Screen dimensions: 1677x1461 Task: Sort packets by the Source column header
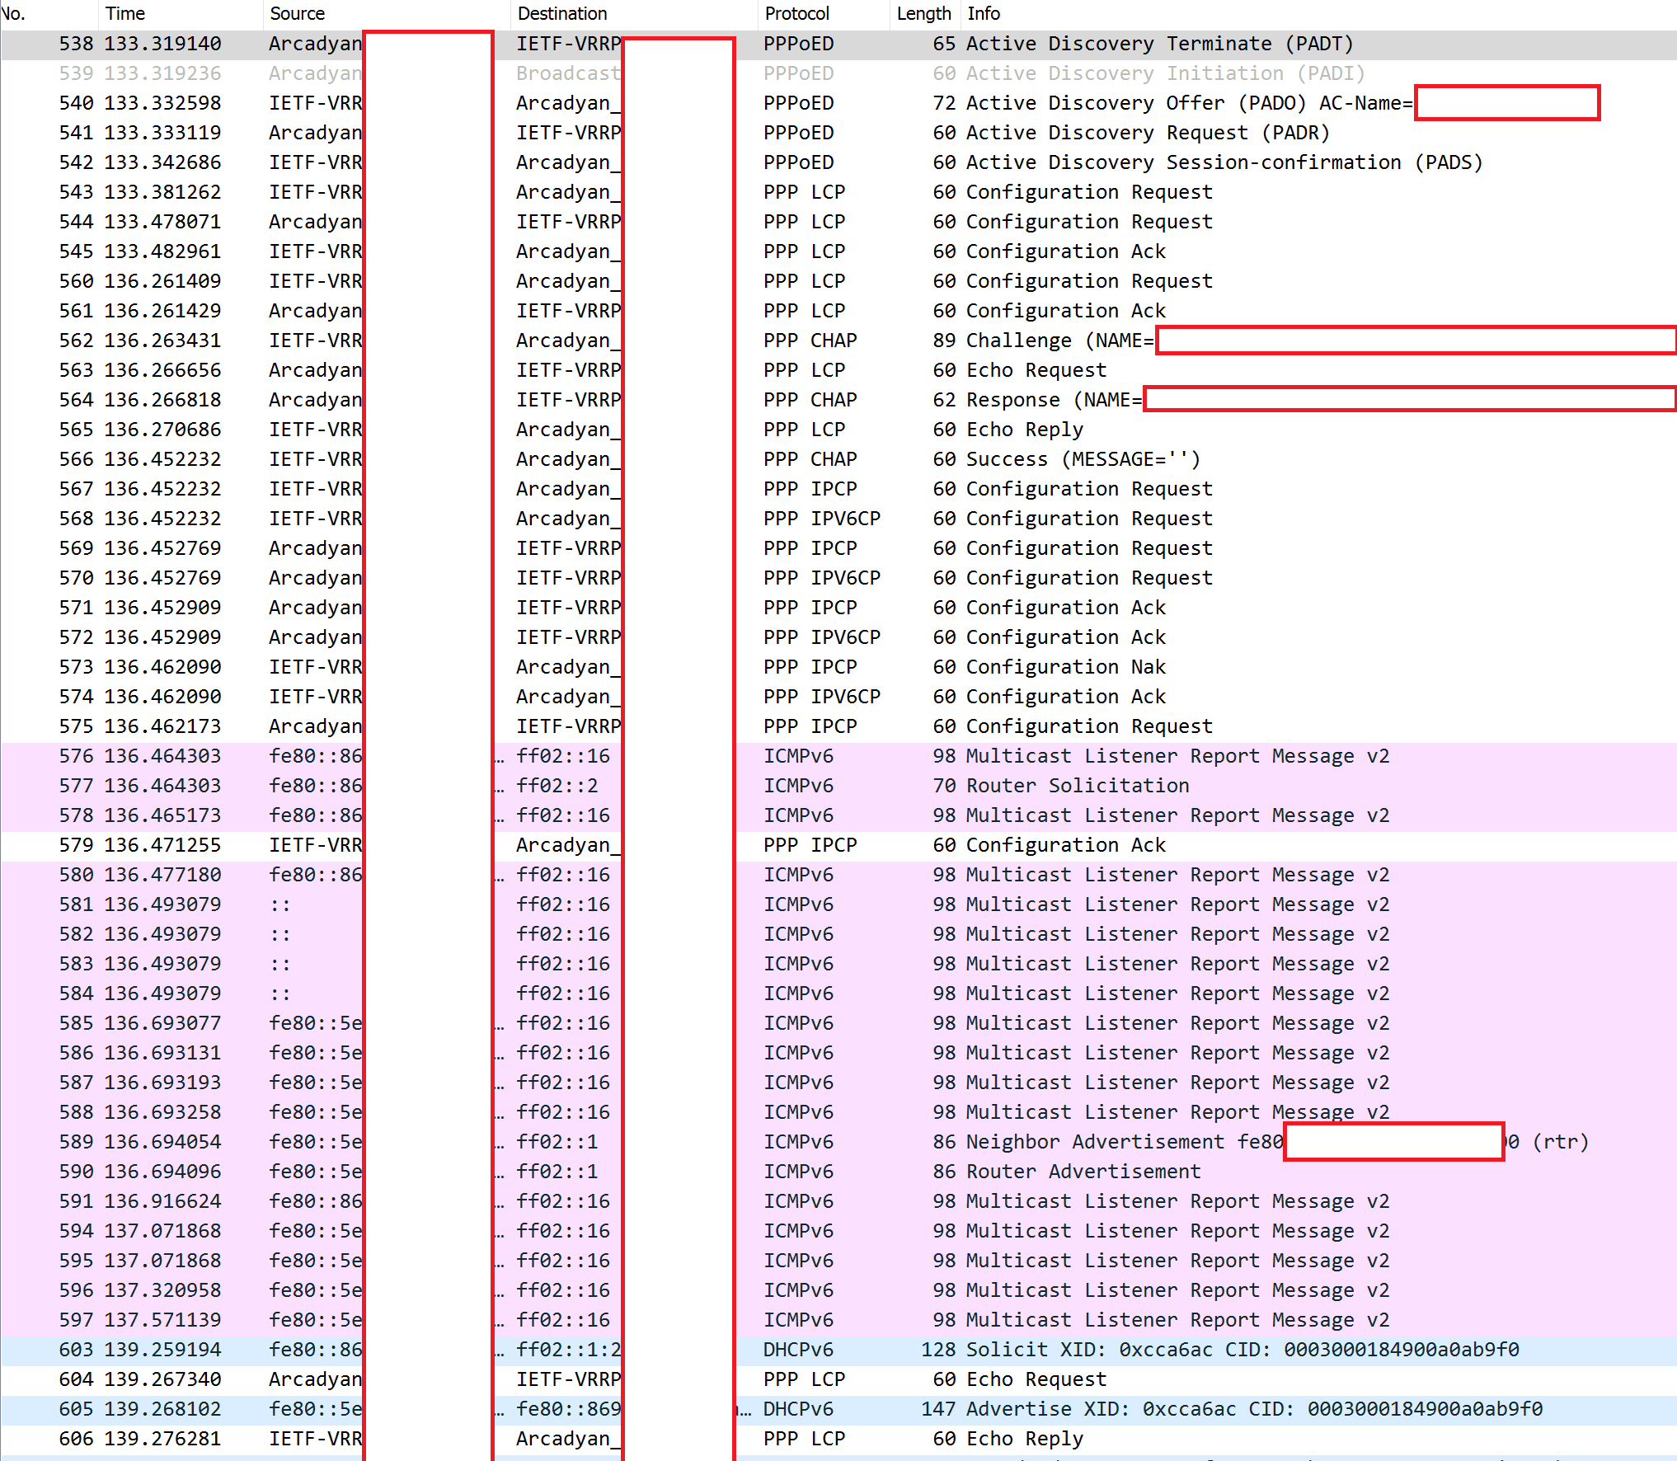pos(297,13)
